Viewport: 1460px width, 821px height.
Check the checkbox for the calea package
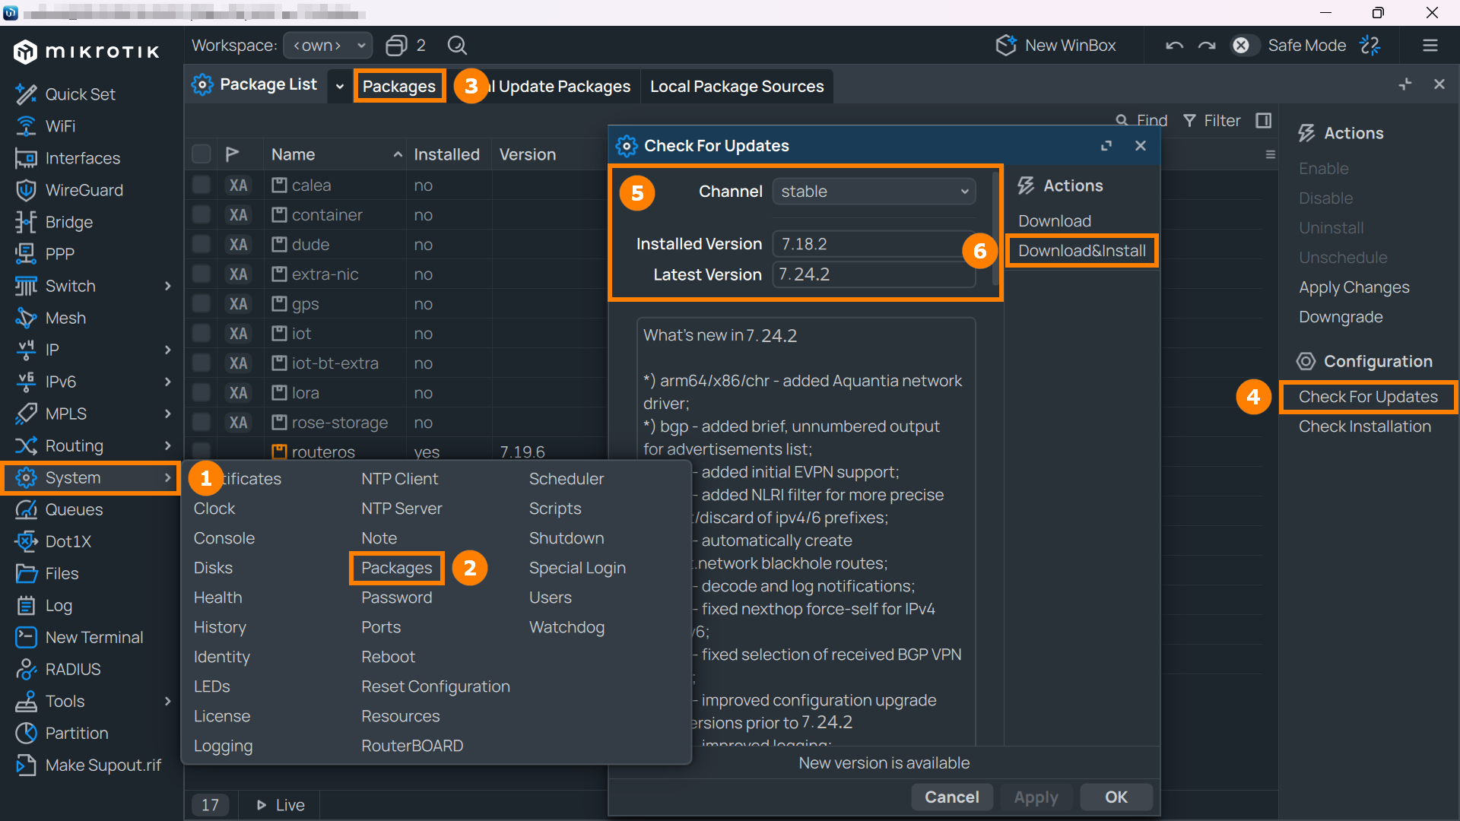coord(202,185)
